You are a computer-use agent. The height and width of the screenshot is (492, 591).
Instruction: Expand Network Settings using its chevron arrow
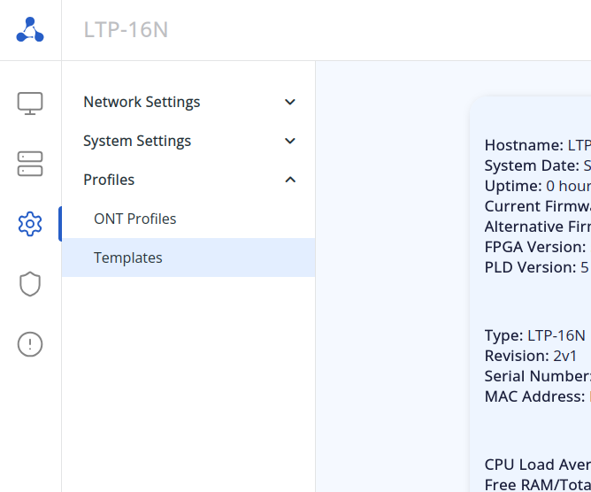[290, 103]
